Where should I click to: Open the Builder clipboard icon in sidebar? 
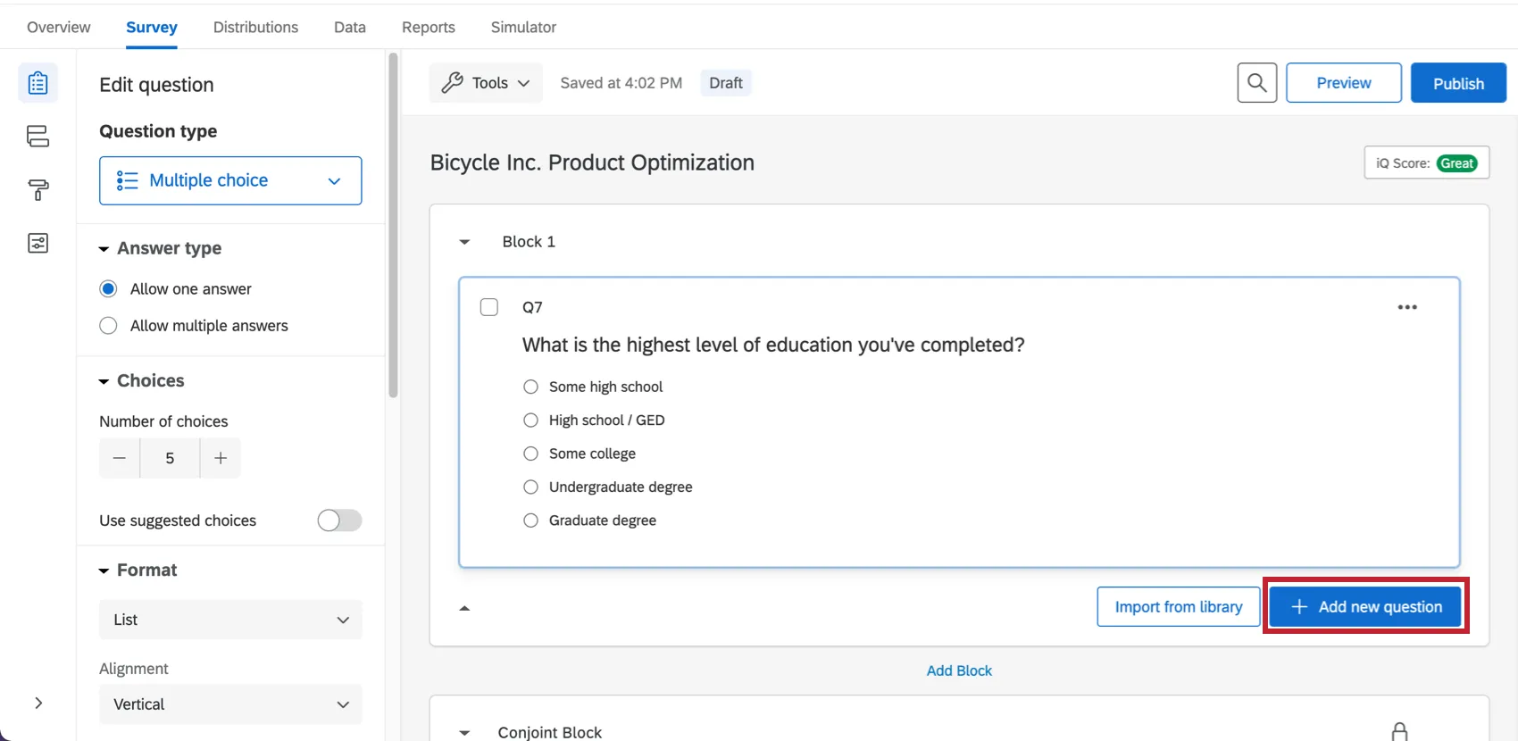(x=38, y=83)
